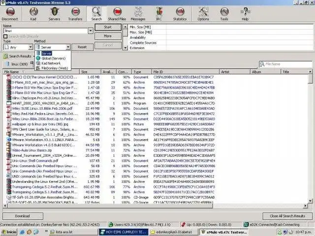Collapse the Method dropdown showing Server
The image size is (315, 236).
point(68,47)
